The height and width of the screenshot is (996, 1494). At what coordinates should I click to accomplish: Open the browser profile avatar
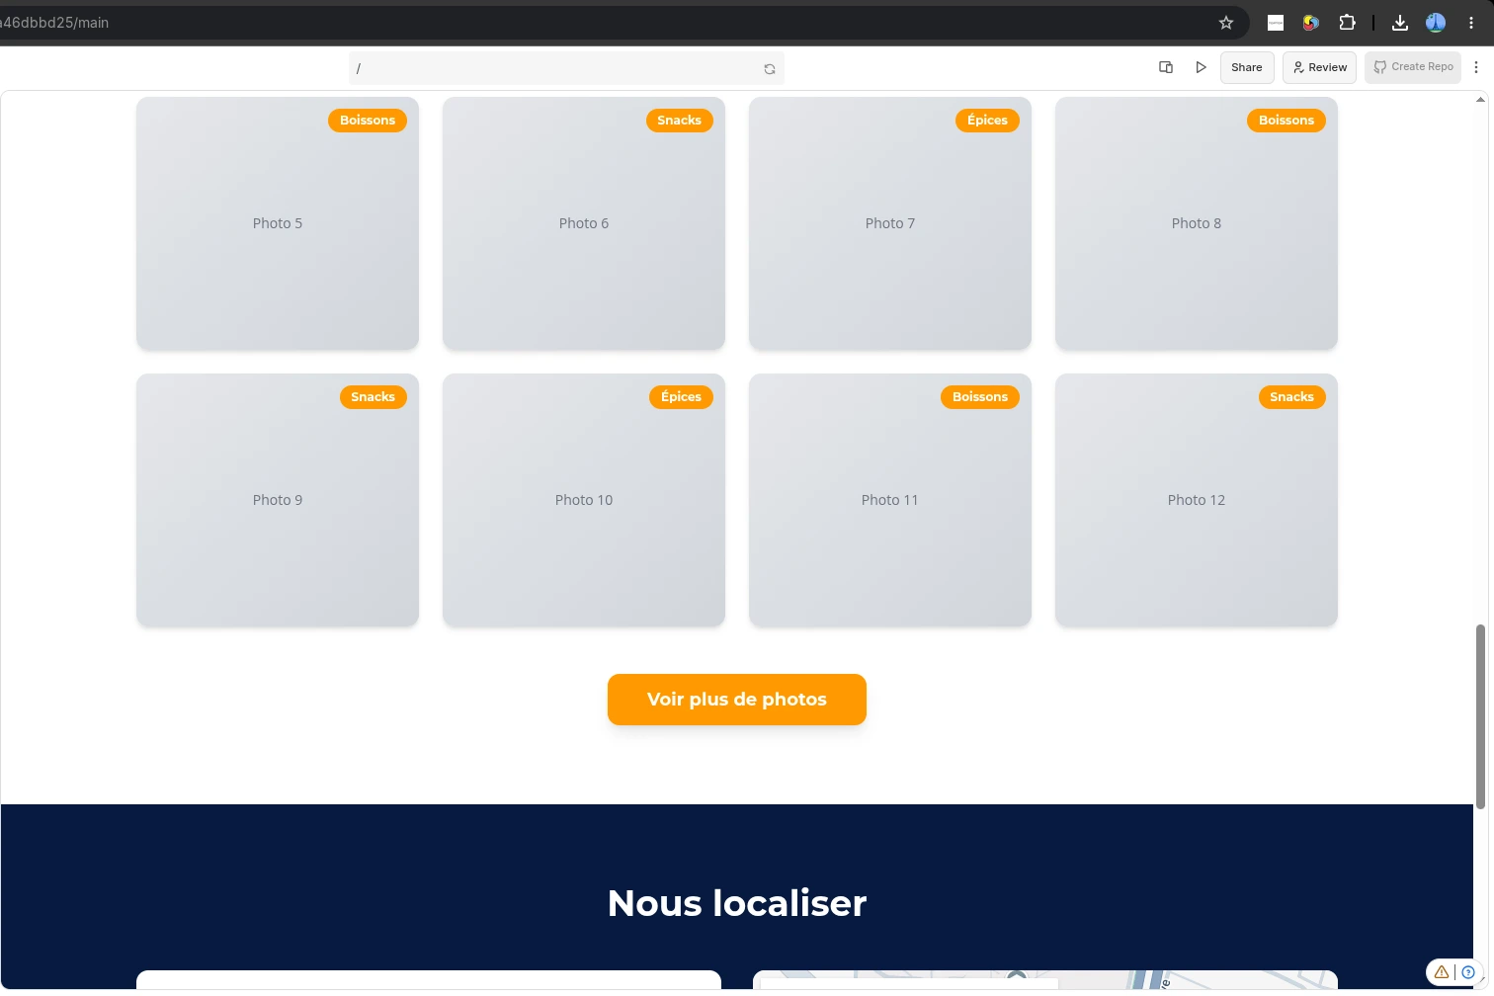1436,23
